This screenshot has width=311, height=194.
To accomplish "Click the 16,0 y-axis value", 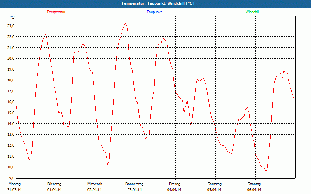I will coord(11,102).
